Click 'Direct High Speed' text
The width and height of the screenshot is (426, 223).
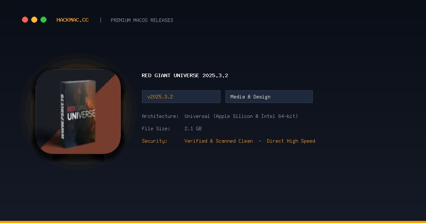click(x=291, y=141)
